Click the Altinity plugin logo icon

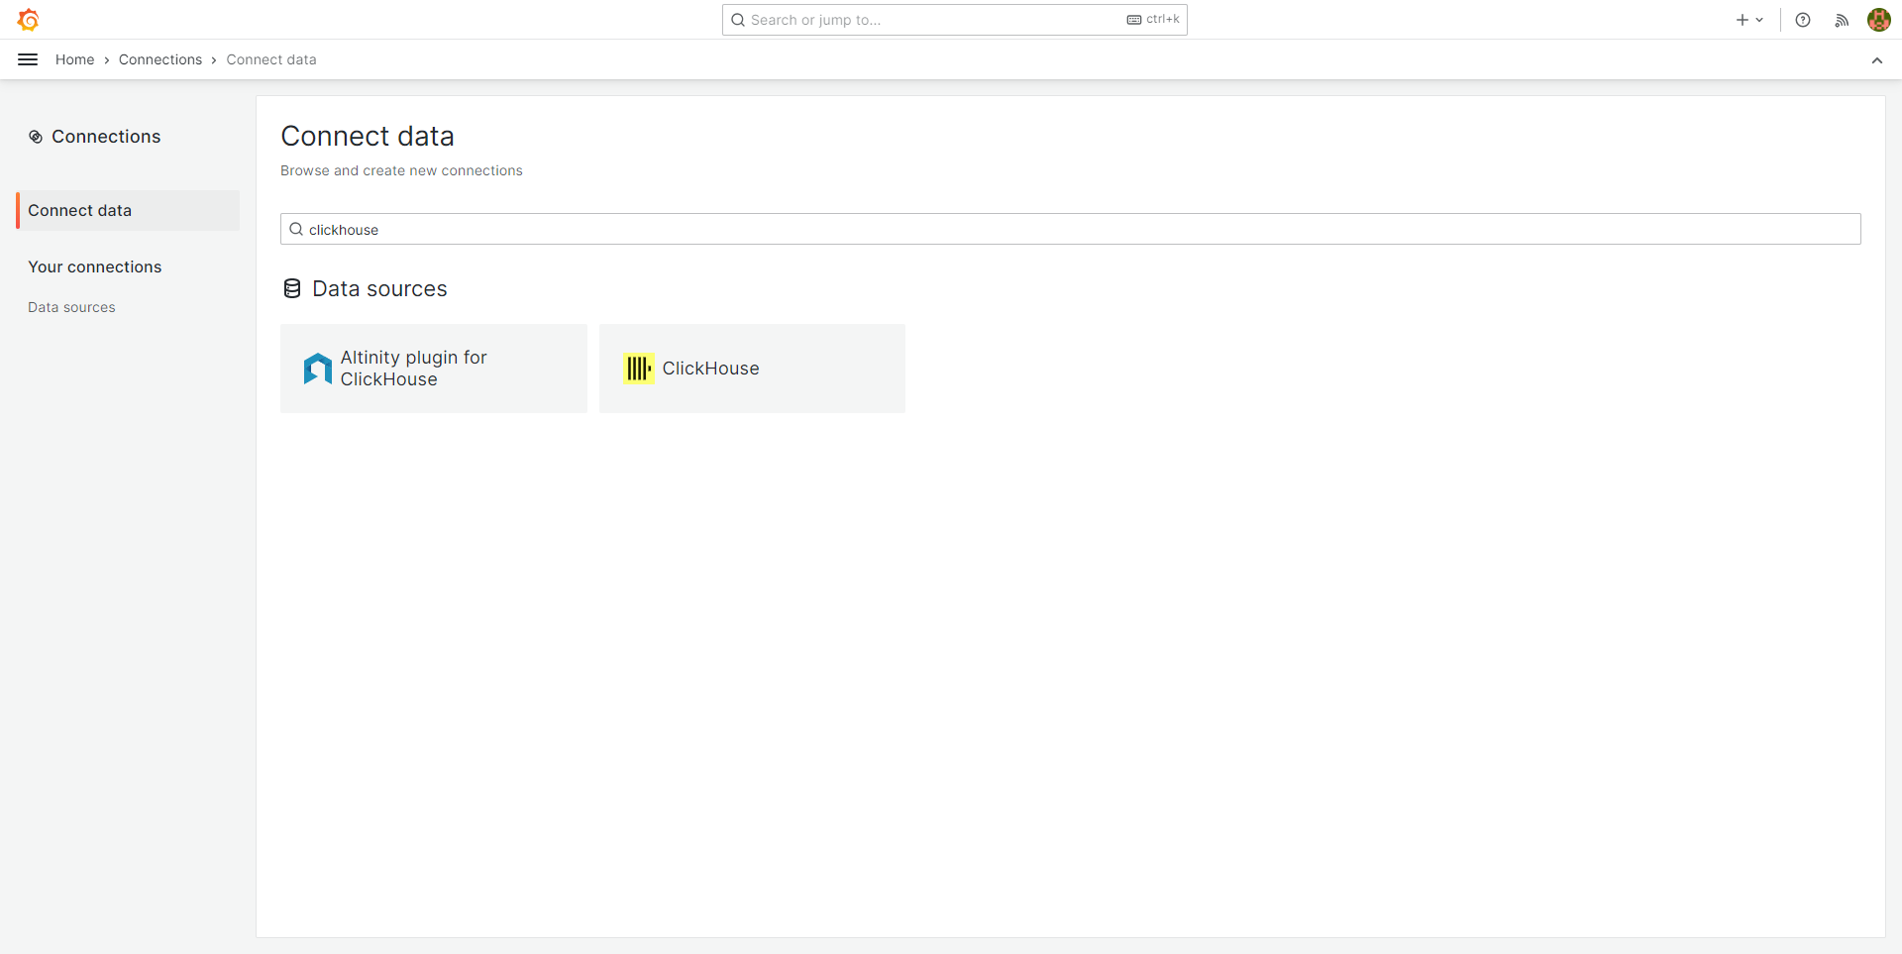pyautogui.click(x=318, y=369)
